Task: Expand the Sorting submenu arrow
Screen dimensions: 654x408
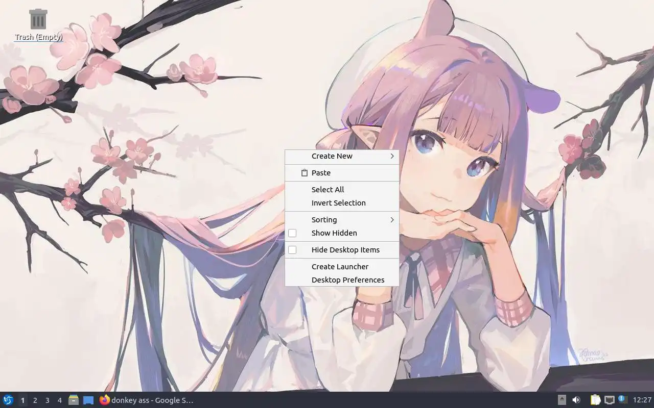Action: [392, 220]
